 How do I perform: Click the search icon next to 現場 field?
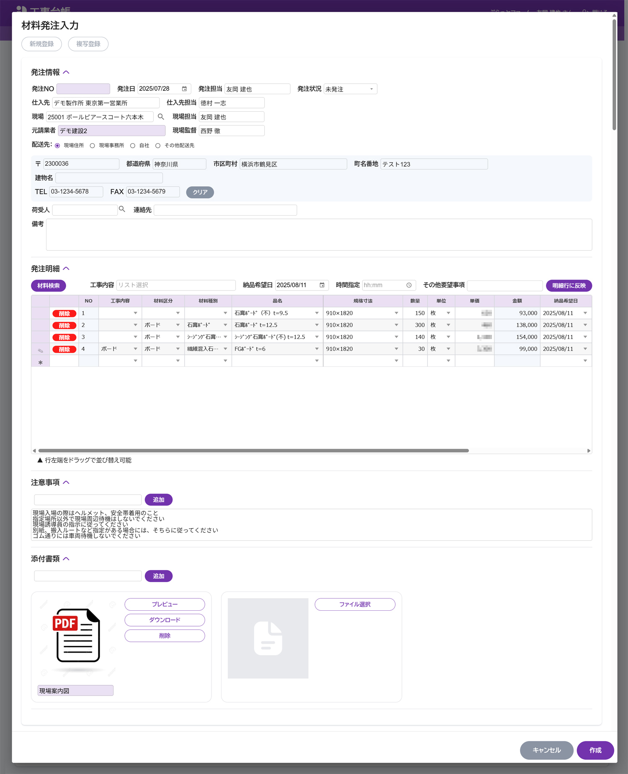point(161,117)
